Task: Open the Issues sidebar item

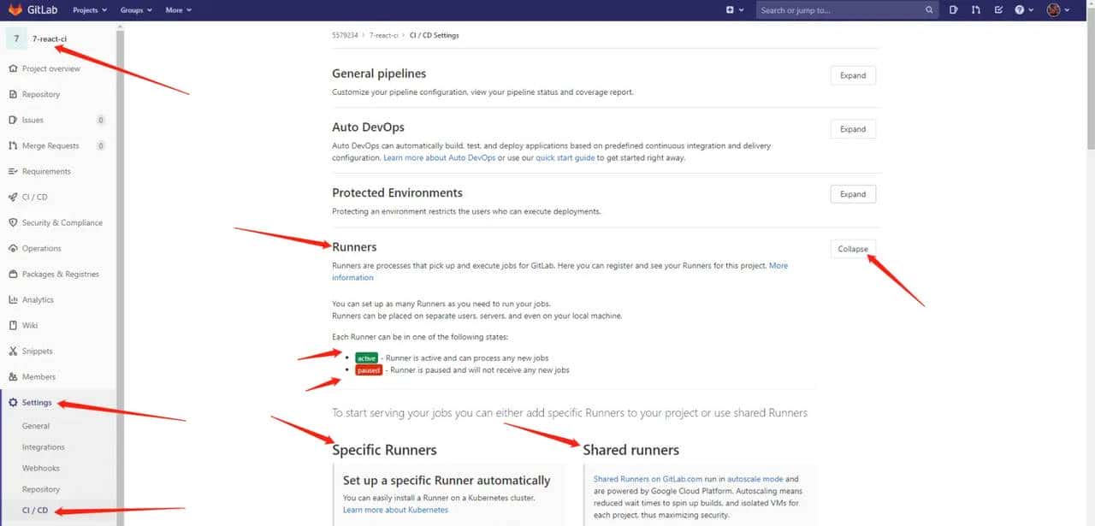Action: (32, 120)
